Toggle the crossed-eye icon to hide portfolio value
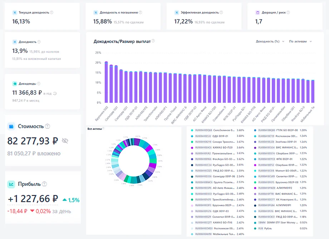 click(65, 141)
